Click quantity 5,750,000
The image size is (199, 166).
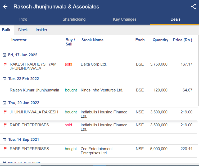point(159,64)
